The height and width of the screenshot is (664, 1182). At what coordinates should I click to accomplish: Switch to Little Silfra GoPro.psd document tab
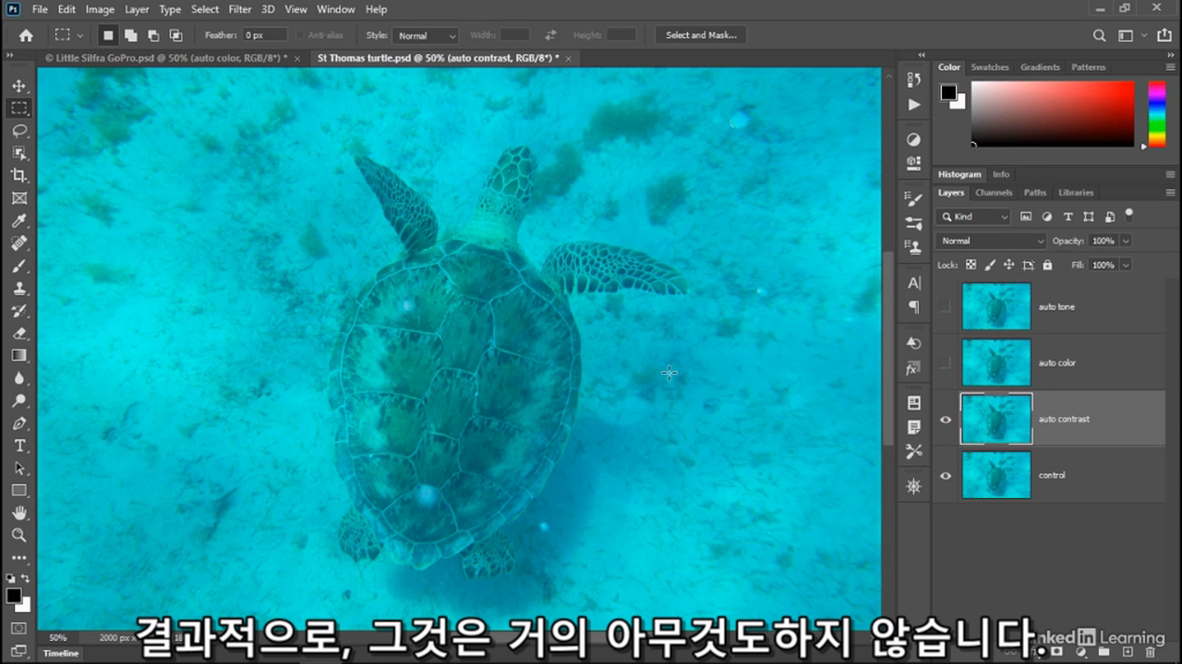point(166,58)
